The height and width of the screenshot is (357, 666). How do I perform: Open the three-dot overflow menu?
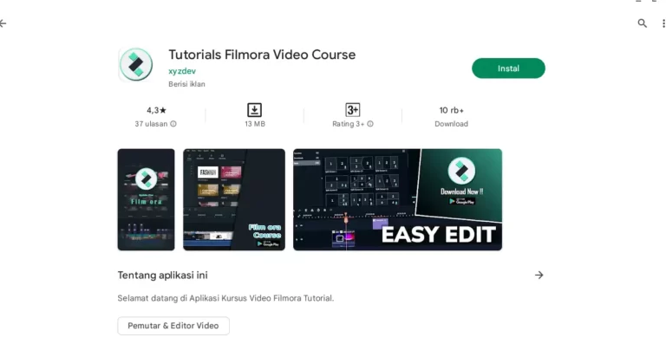click(663, 23)
